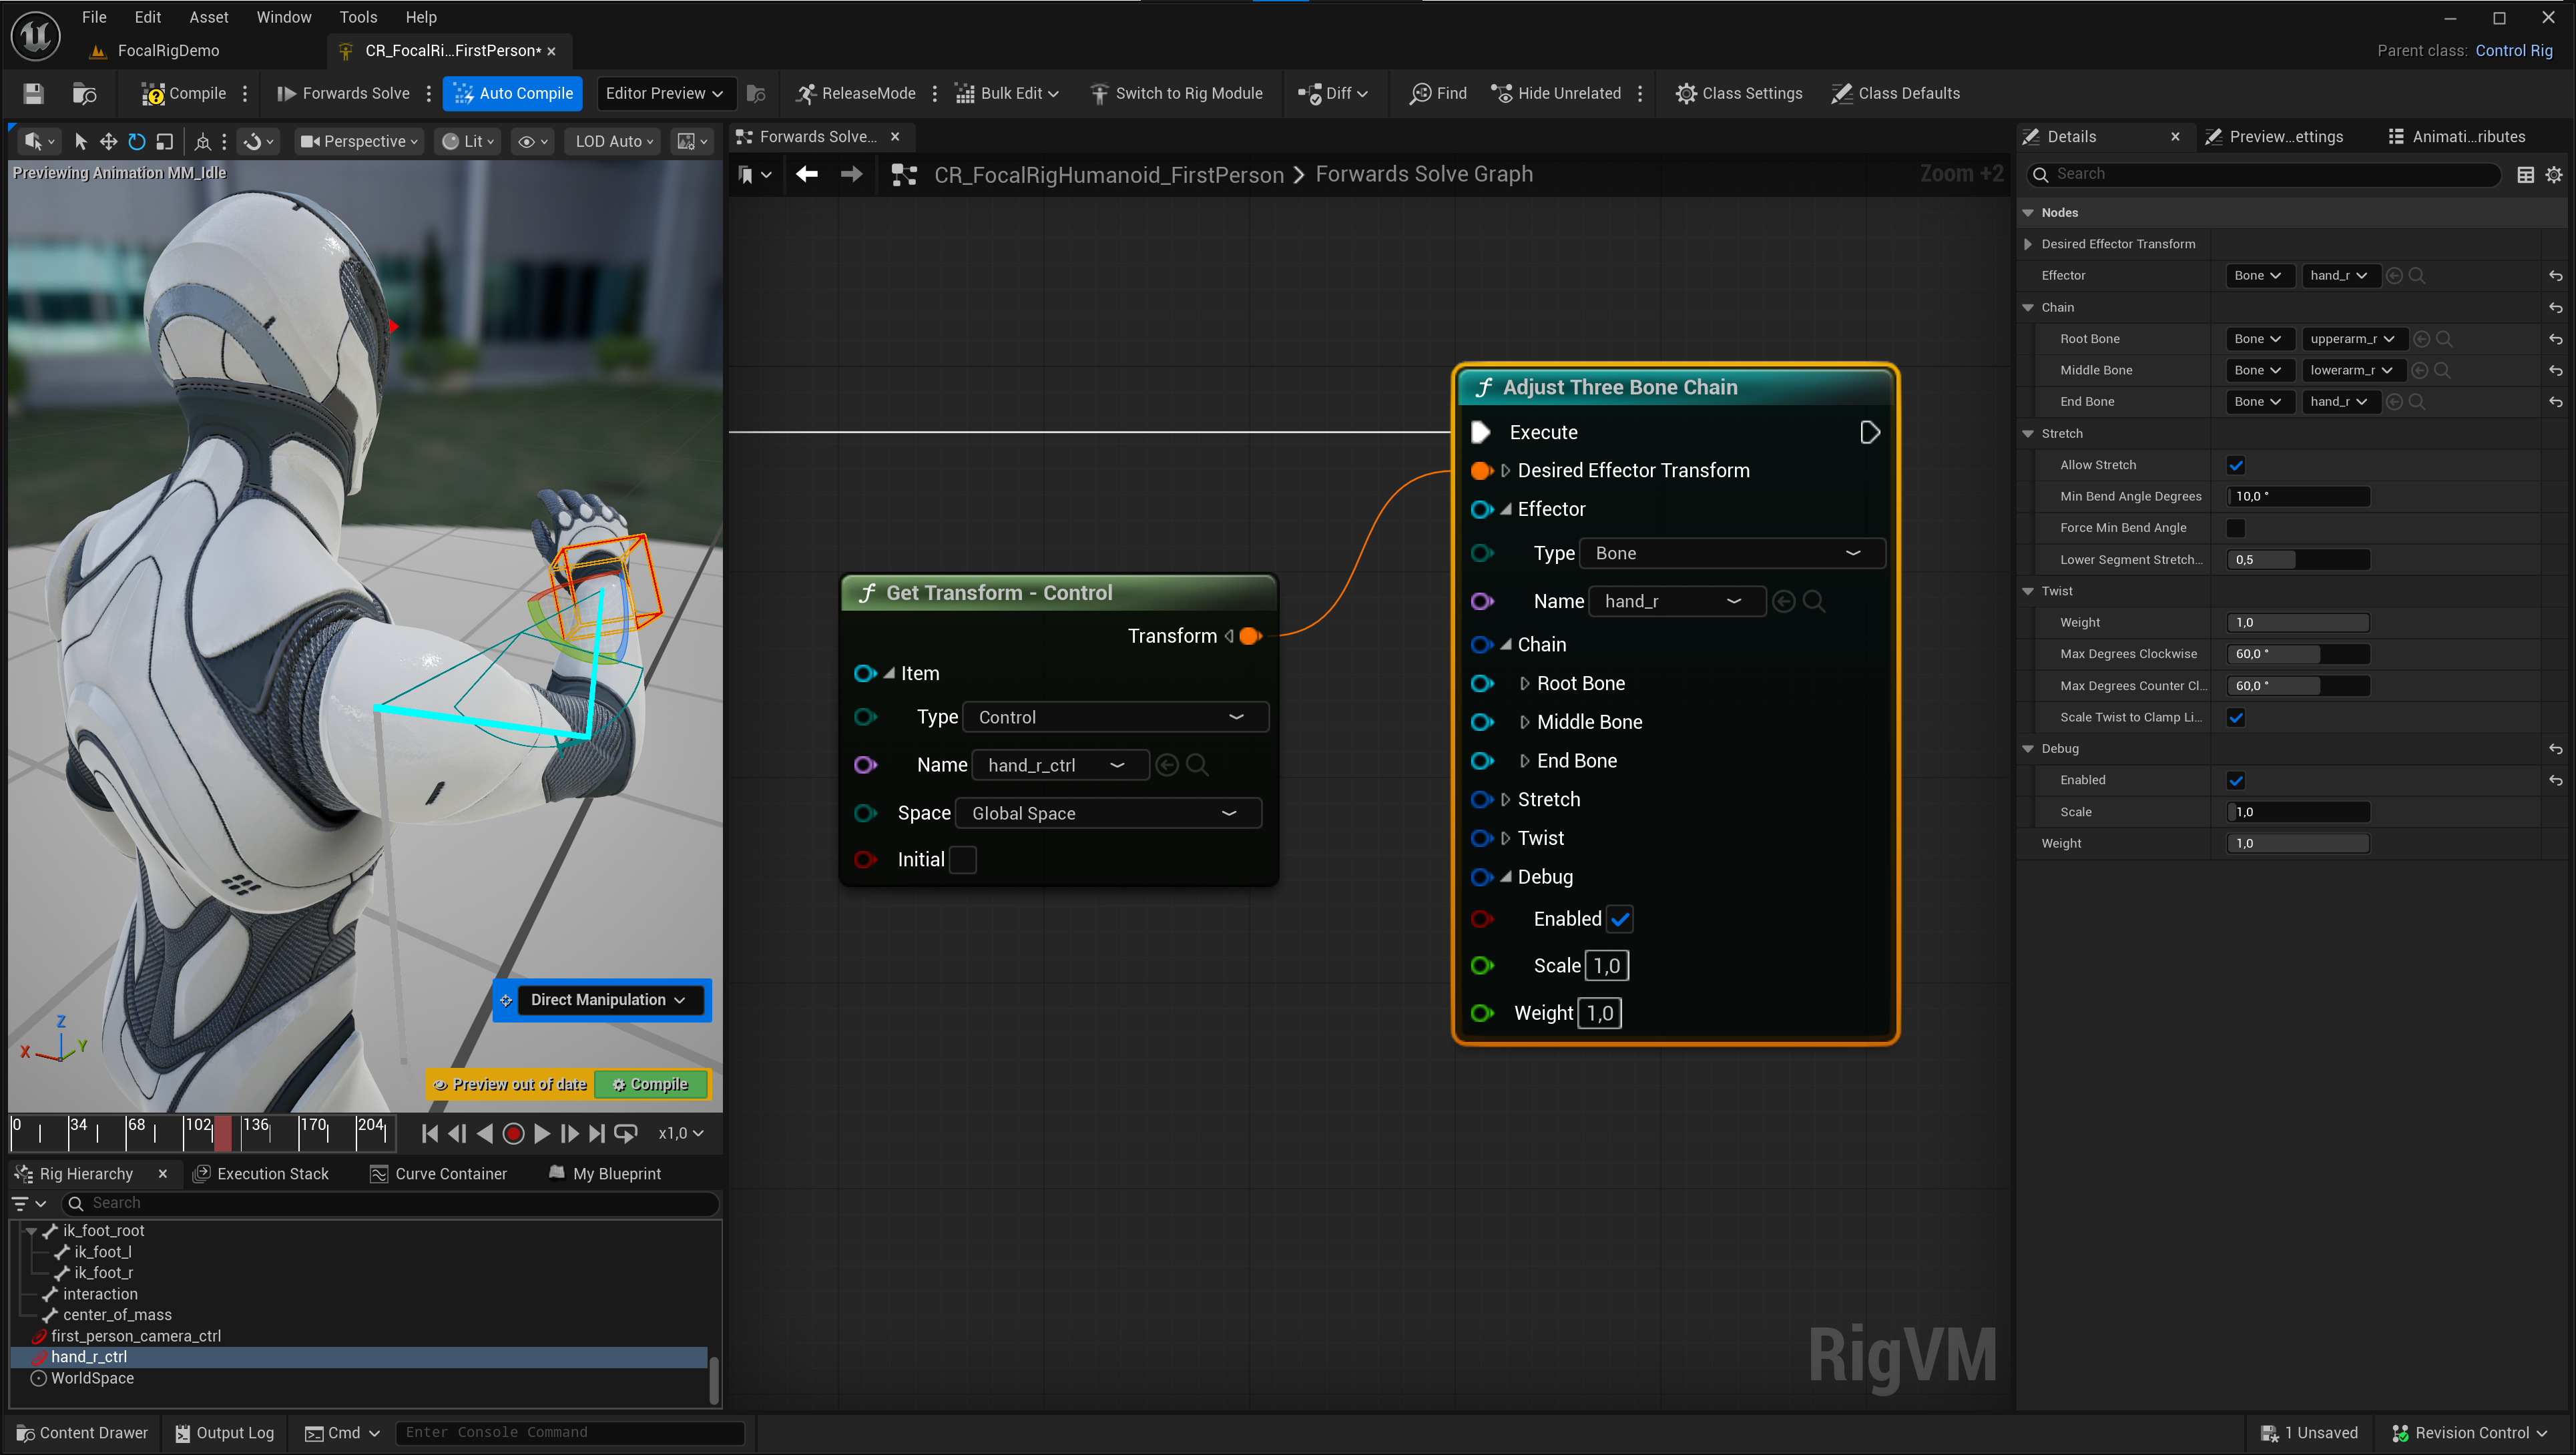Click the Auto Compile button

pos(513,93)
